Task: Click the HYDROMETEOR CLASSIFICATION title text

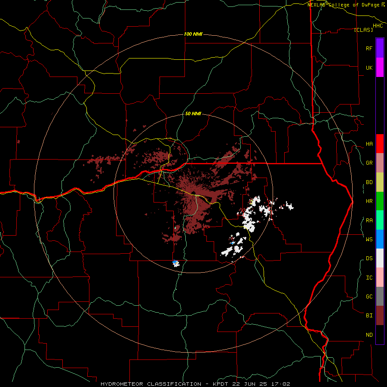Action: pyautogui.click(x=151, y=384)
